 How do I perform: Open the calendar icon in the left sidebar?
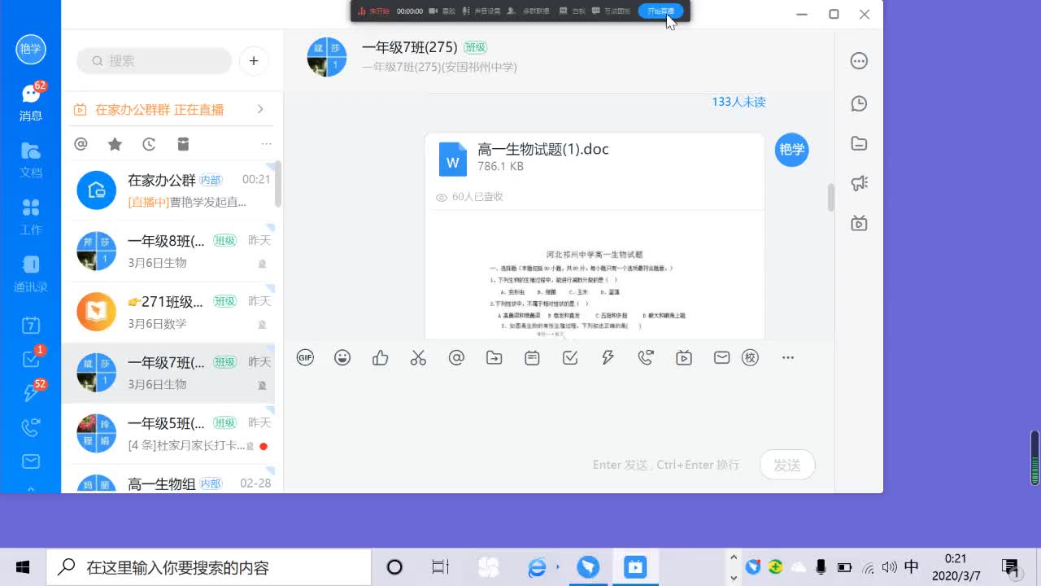pyautogui.click(x=31, y=326)
